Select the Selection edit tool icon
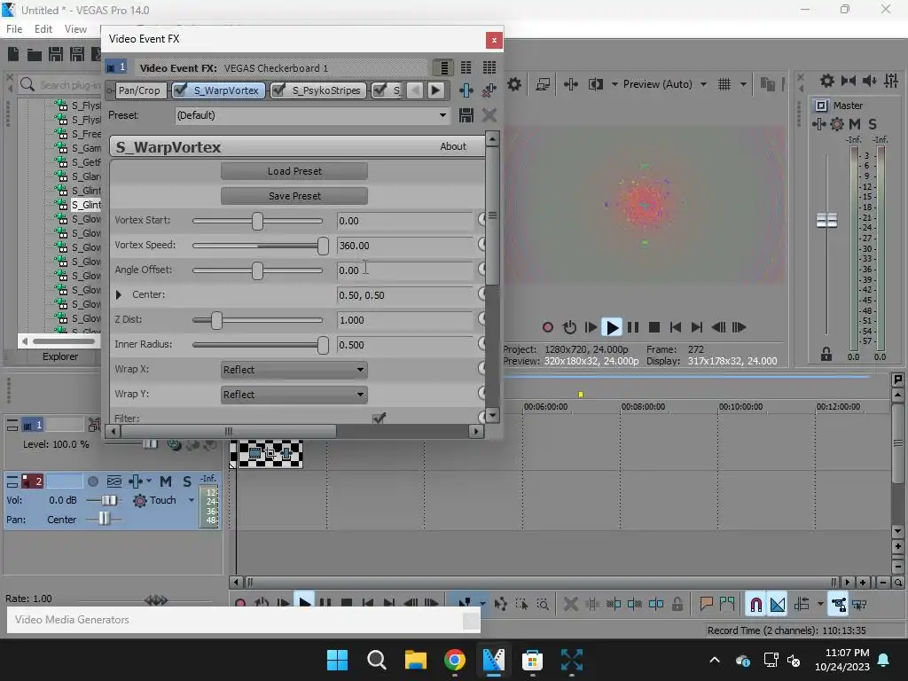Viewport: 908px width, 681px height. [521, 605]
